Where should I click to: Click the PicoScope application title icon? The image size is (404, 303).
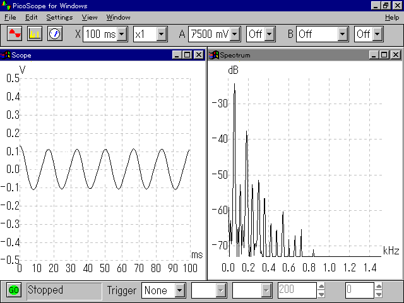coord(6,6)
